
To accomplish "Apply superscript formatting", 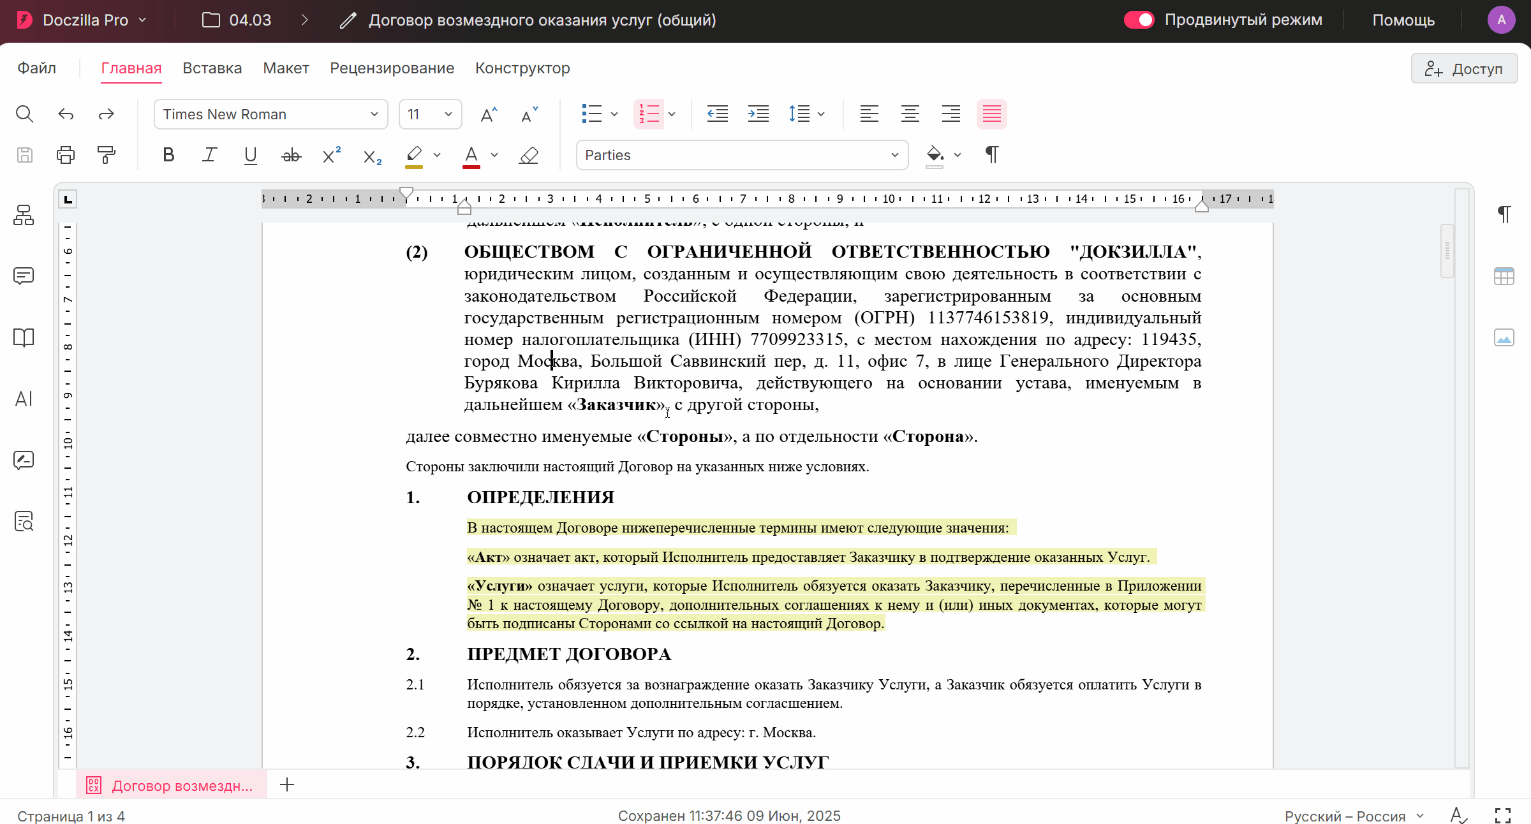I will (332, 155).
